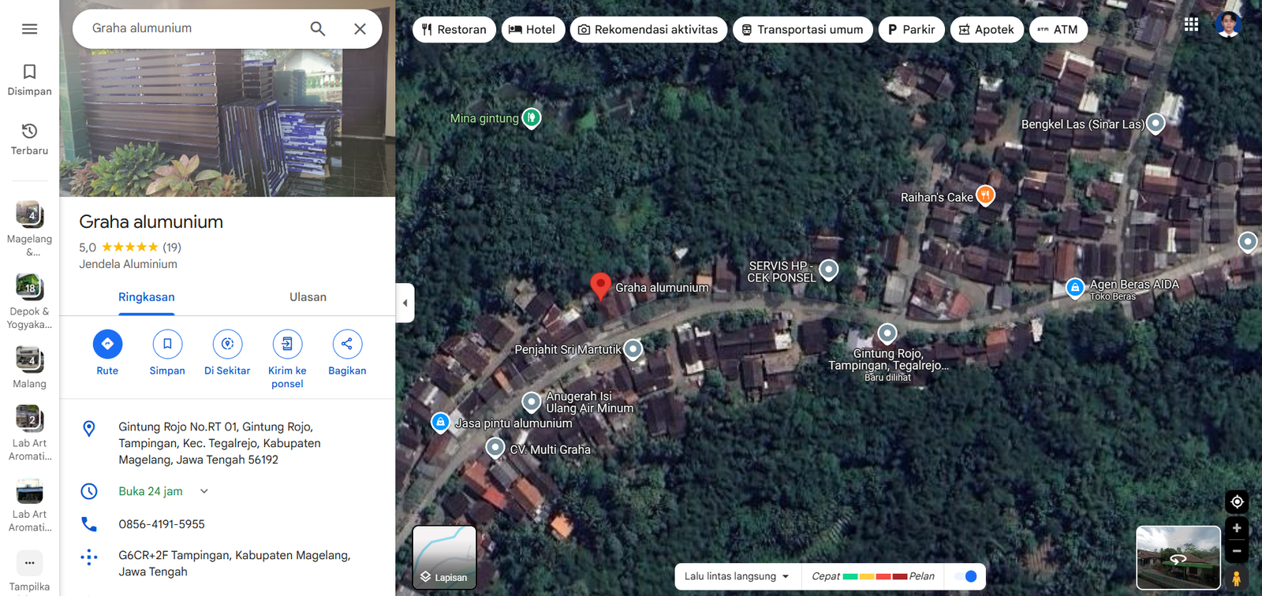Click the Jasa pintu alumunium marker
Screen dimensions: 1262x596
(x=441, y=423)
